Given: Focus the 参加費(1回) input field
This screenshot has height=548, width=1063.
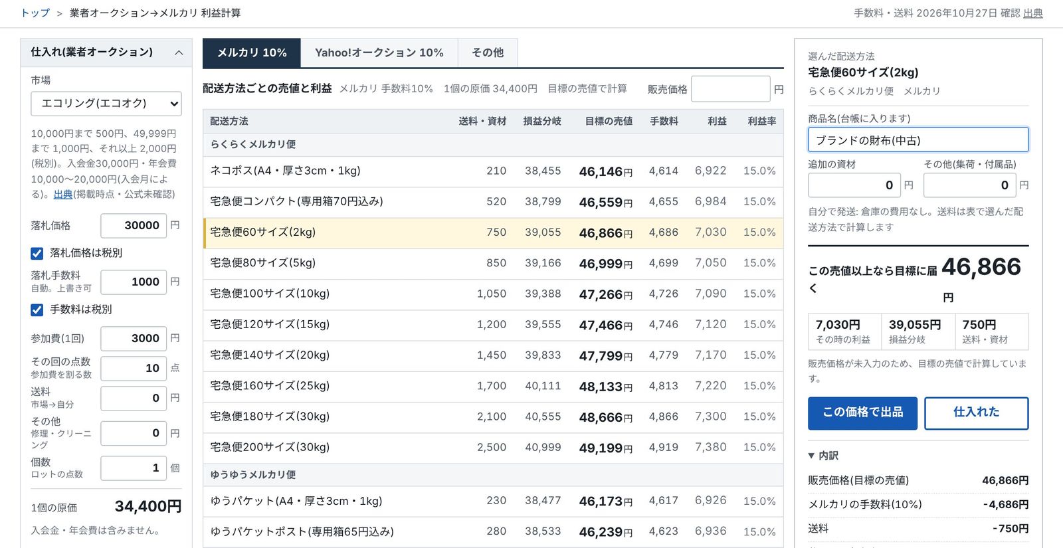Looking at the screenshot, I should click(x=134, y=339).
